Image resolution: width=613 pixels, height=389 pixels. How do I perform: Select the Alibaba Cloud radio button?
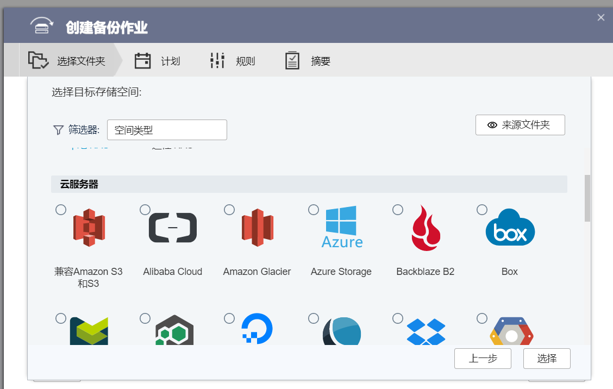coord(145,210)
